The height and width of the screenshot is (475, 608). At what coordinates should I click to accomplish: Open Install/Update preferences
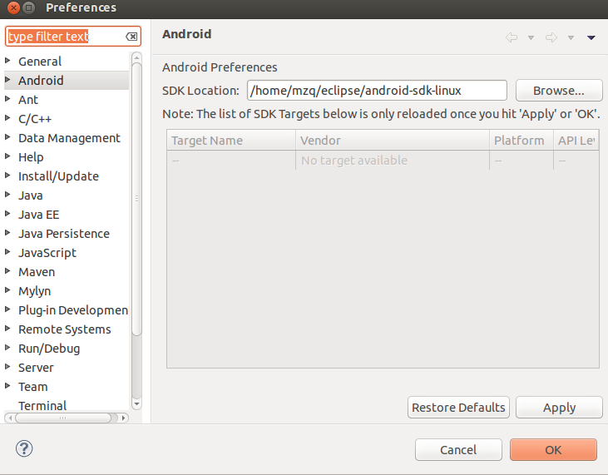pyautogui.click(x=58, y=176)
